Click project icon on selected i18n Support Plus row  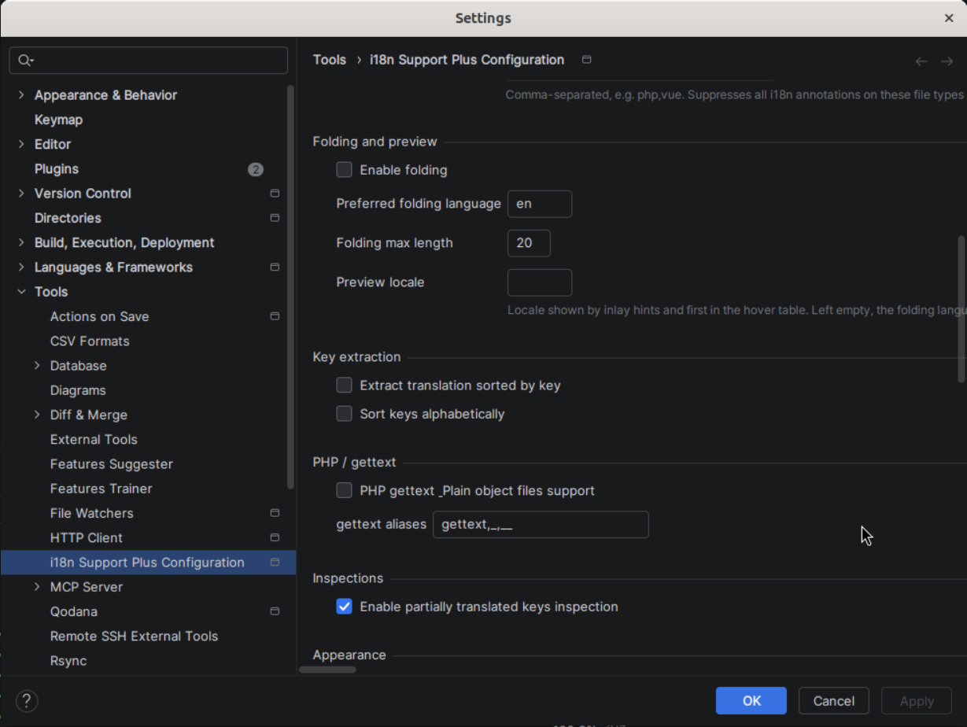(275, 563)
